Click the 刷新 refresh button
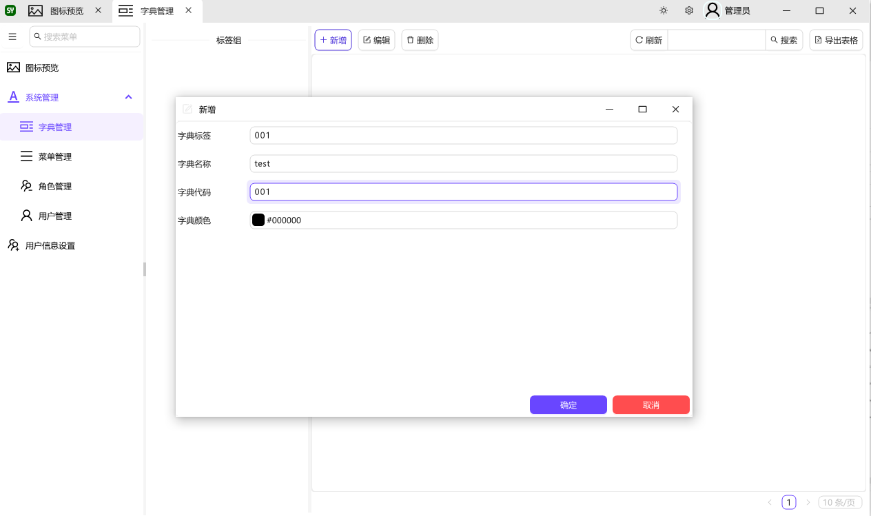 coord(648,40)
